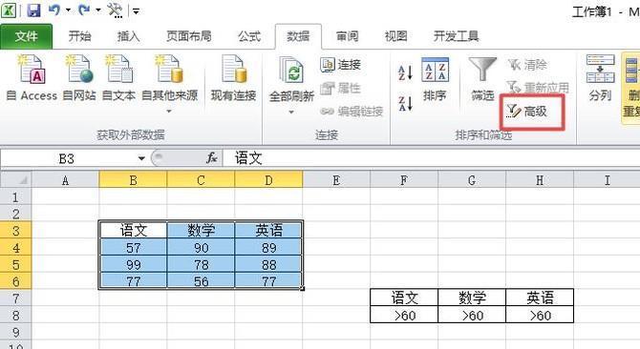This screenshot has width=640, height=349.
Task: Select column header E
Action: (336, 180)
